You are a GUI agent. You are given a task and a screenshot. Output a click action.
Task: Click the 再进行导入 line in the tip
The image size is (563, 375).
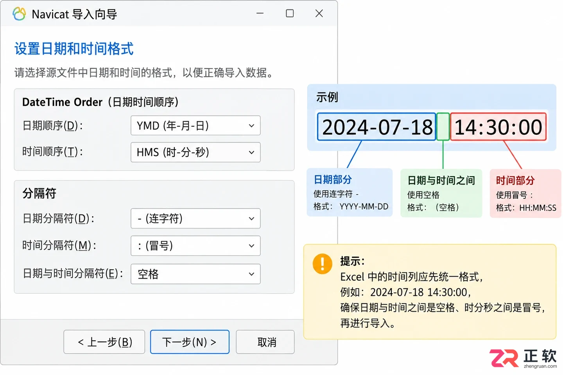pyautogui.click(x=368, y=323)
